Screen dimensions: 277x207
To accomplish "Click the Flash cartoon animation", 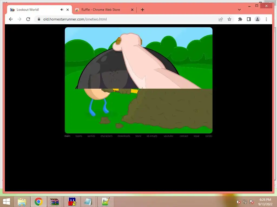I will [x=138, y=80].
